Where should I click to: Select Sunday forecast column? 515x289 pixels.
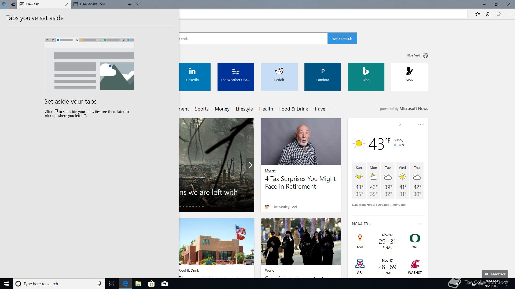click(359, 181)
